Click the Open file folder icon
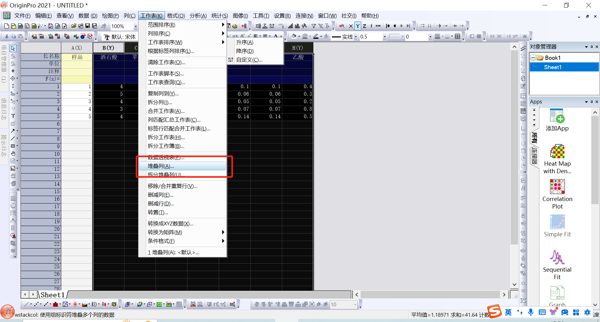This screenshot has width=600, height=322. (74, 26)
